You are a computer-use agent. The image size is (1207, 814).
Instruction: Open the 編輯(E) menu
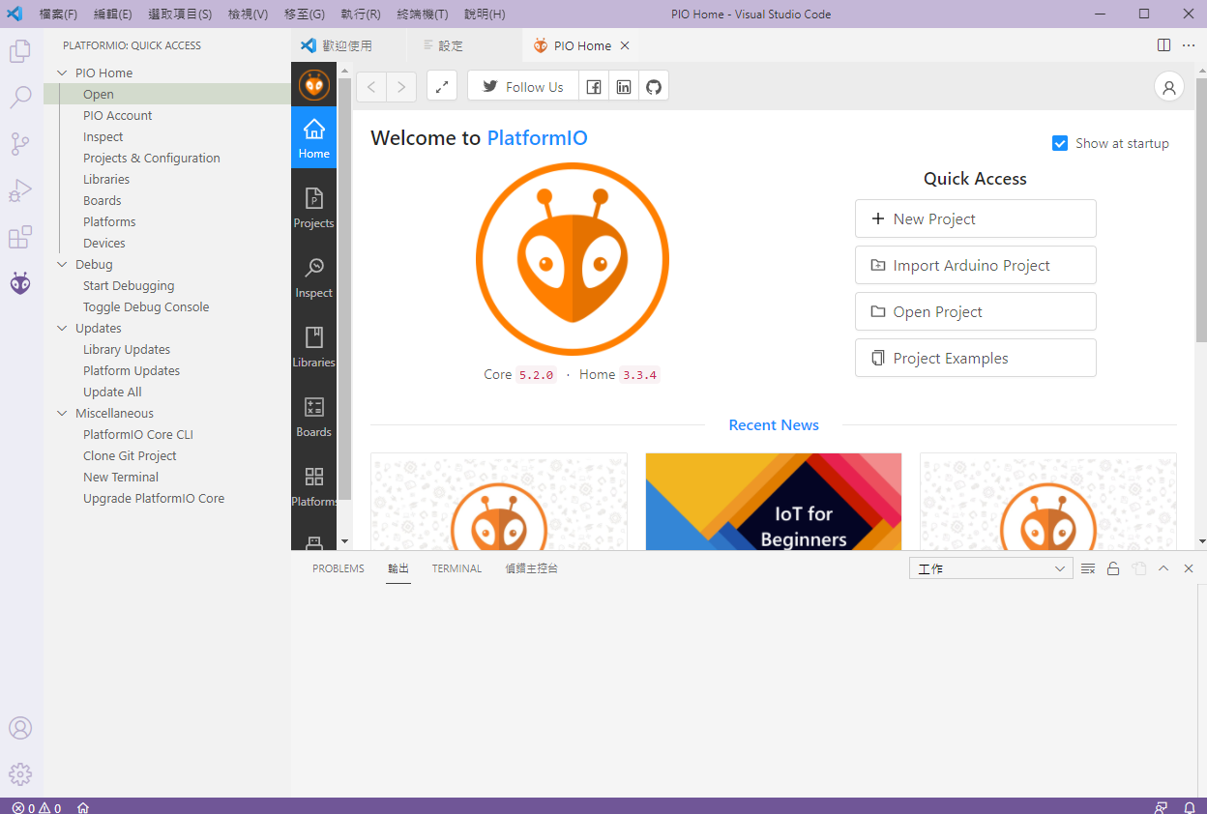[112, 15]
